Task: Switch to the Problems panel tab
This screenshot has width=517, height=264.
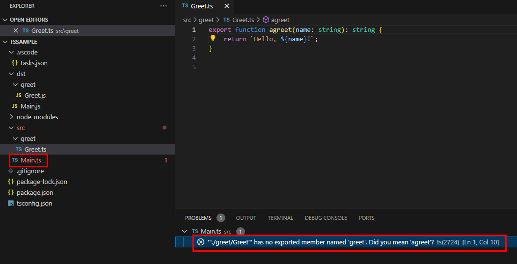Action: 198,218
